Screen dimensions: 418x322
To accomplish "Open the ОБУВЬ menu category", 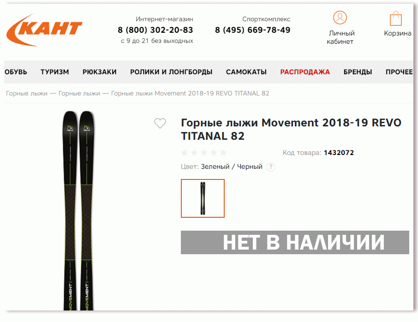I will pyautogui.click(x=16, y=72).
